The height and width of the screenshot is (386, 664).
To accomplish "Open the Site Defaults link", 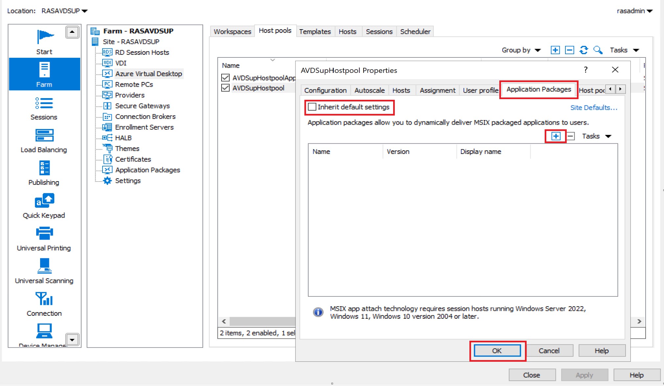I will click(x=593, y=108).
